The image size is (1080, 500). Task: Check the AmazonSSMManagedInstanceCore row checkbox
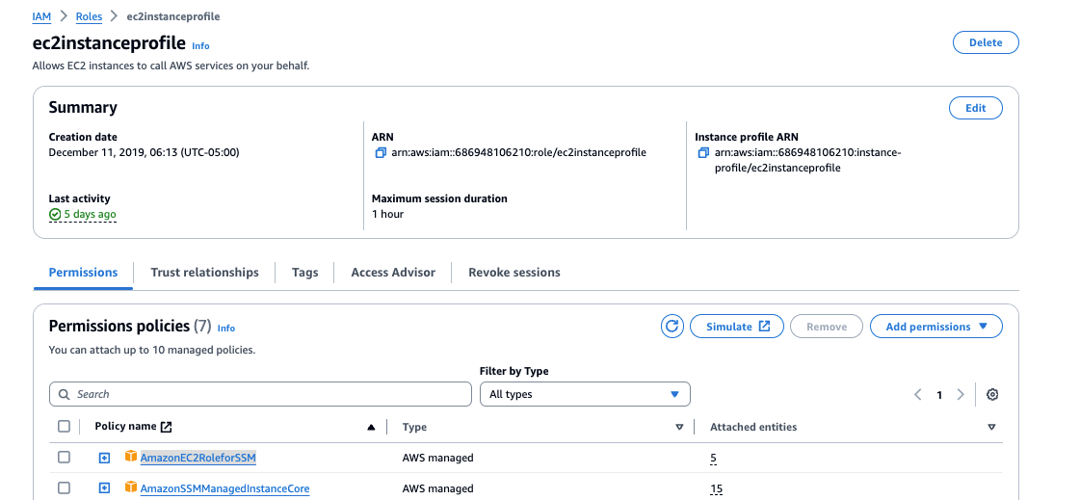tap(64, 488)
